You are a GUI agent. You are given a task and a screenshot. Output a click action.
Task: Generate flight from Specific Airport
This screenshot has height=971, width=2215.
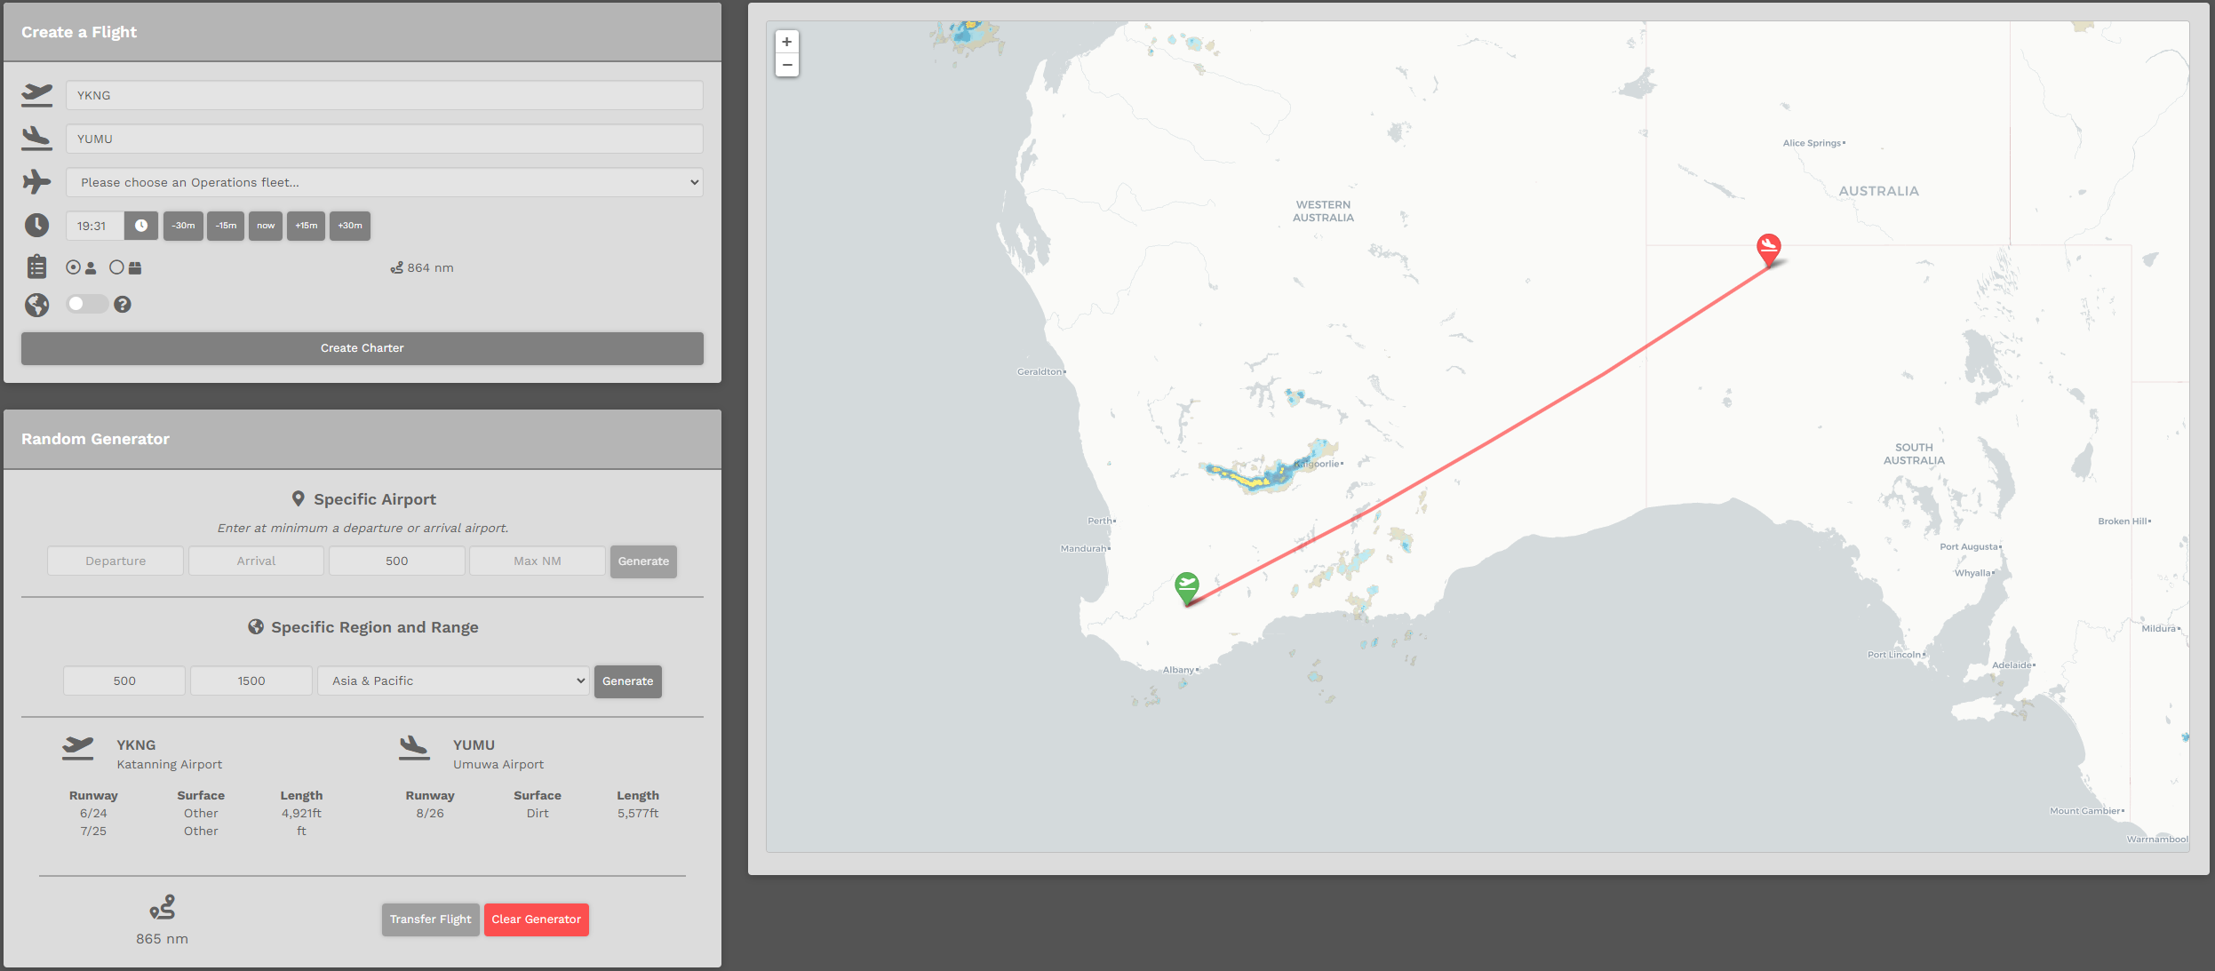click(643, 561)
